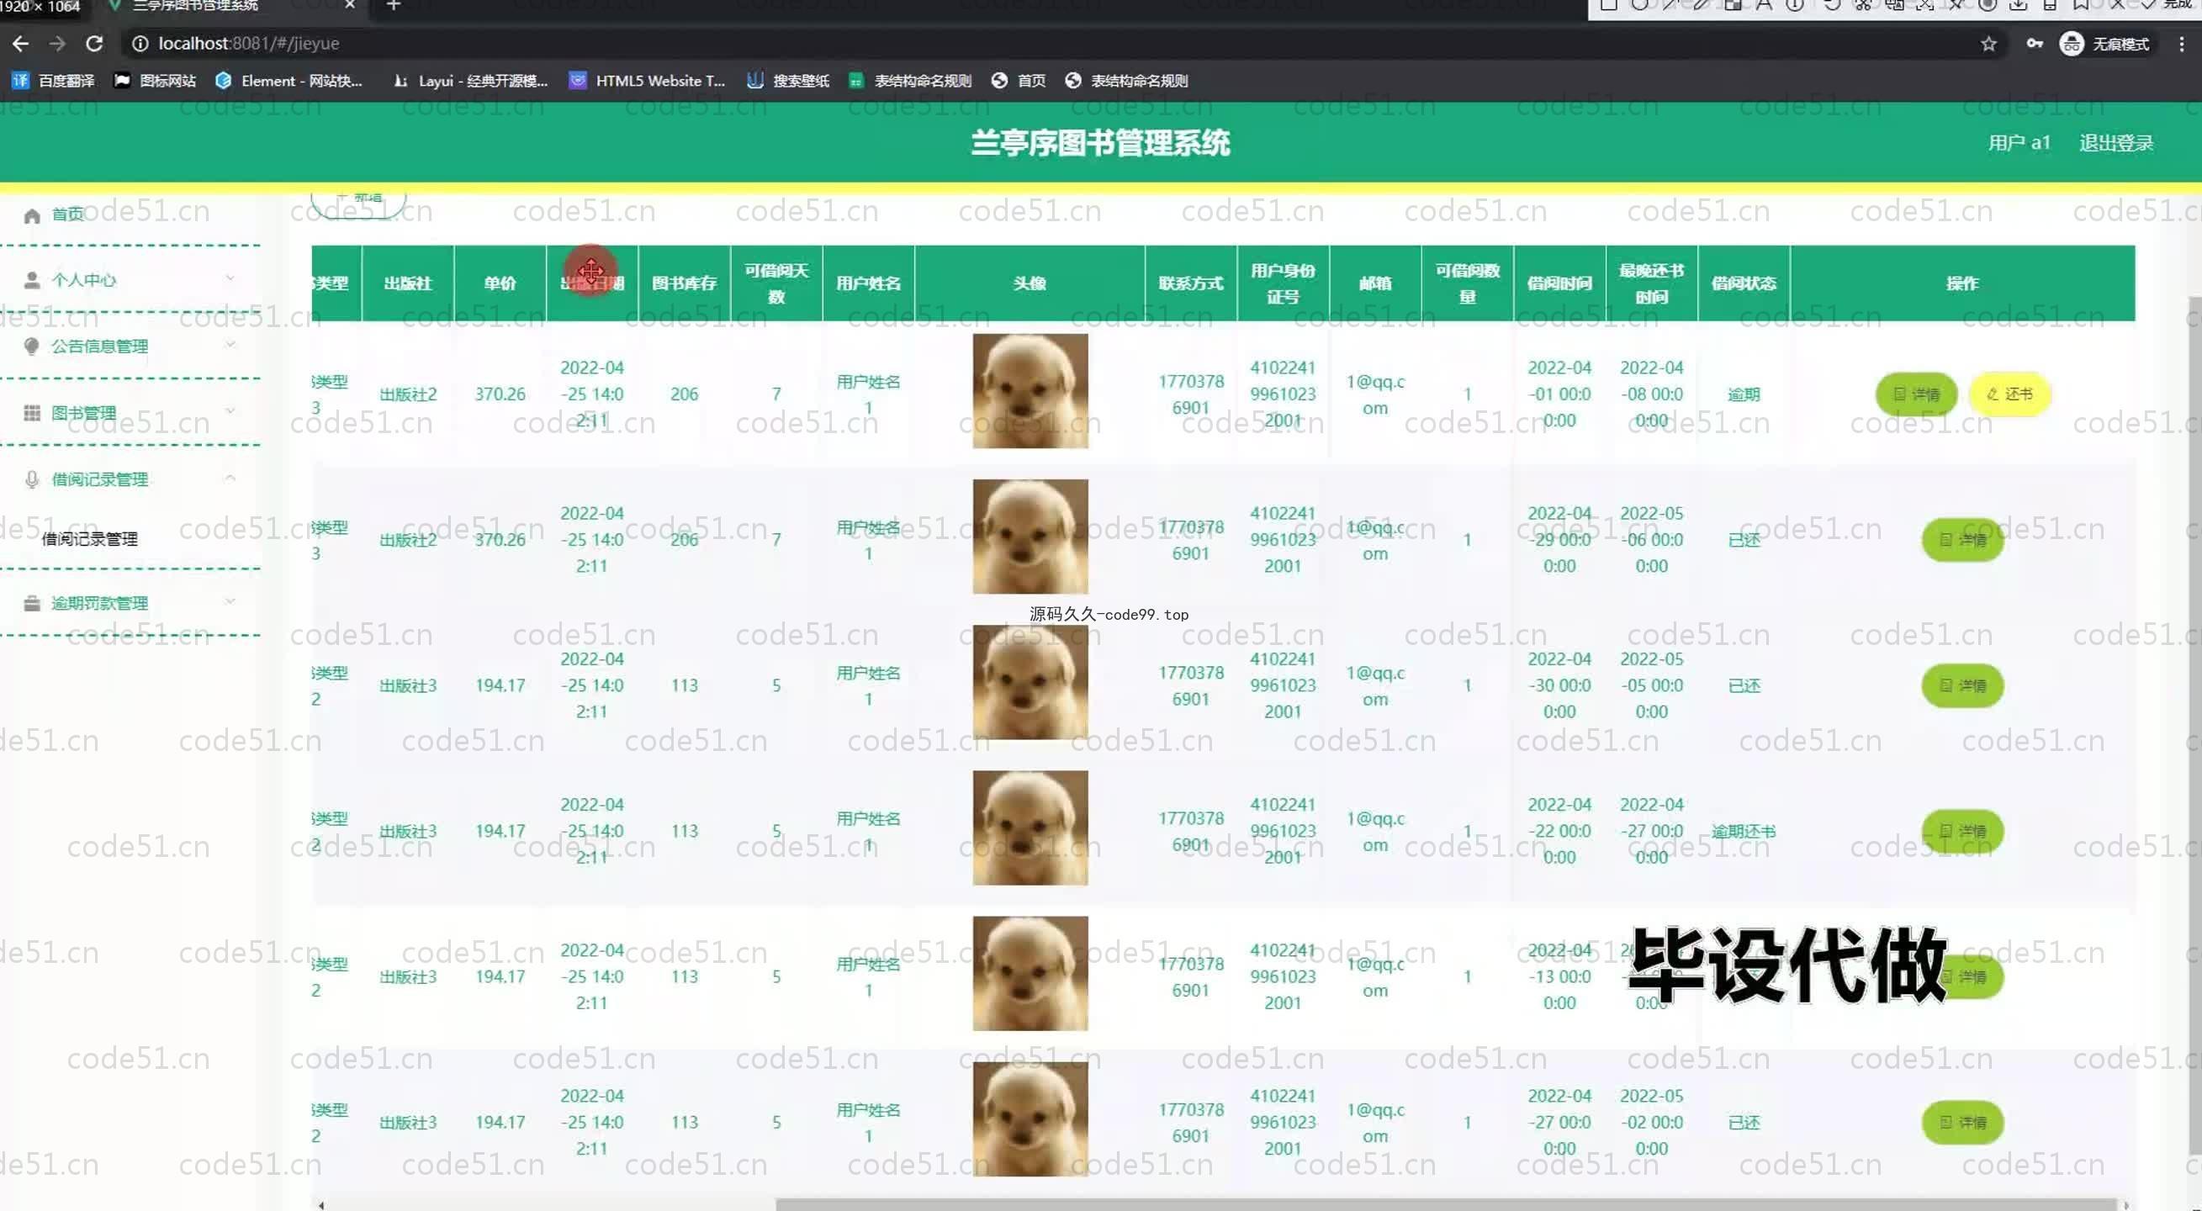This screenshot has width=2202, height=1211.
Task: Select the 借阅记录管理 submenu item
Action: click(x=90, y=539)
